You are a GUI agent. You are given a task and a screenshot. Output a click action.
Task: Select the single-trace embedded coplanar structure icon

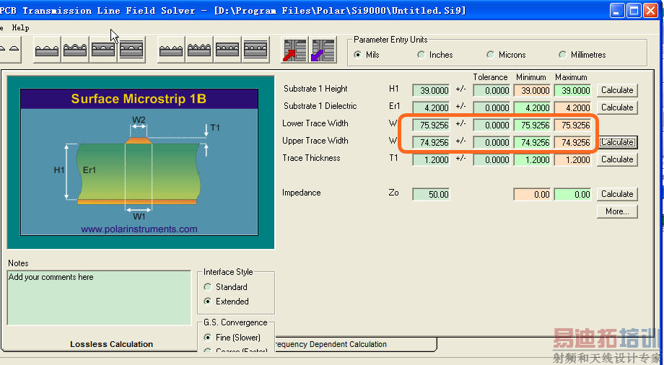tap(103, 50)
